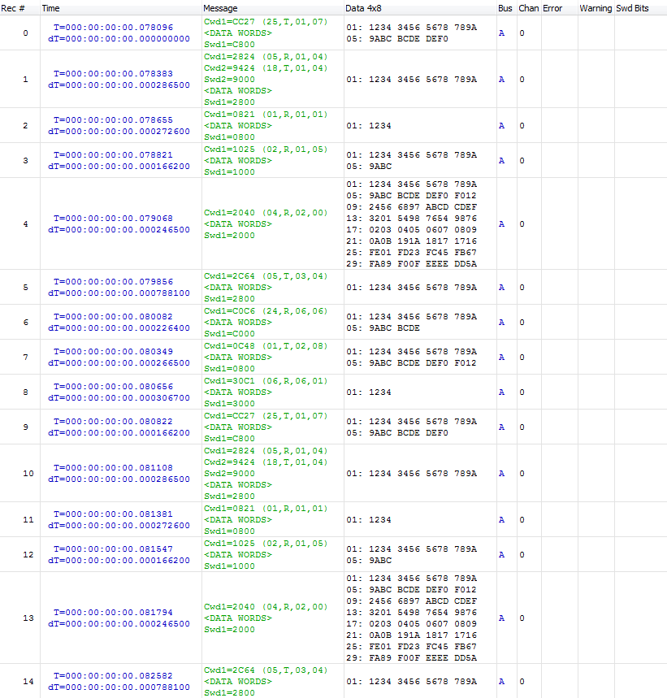Select record number 0
Screen dimensions: 667x698
coord(25,33)
